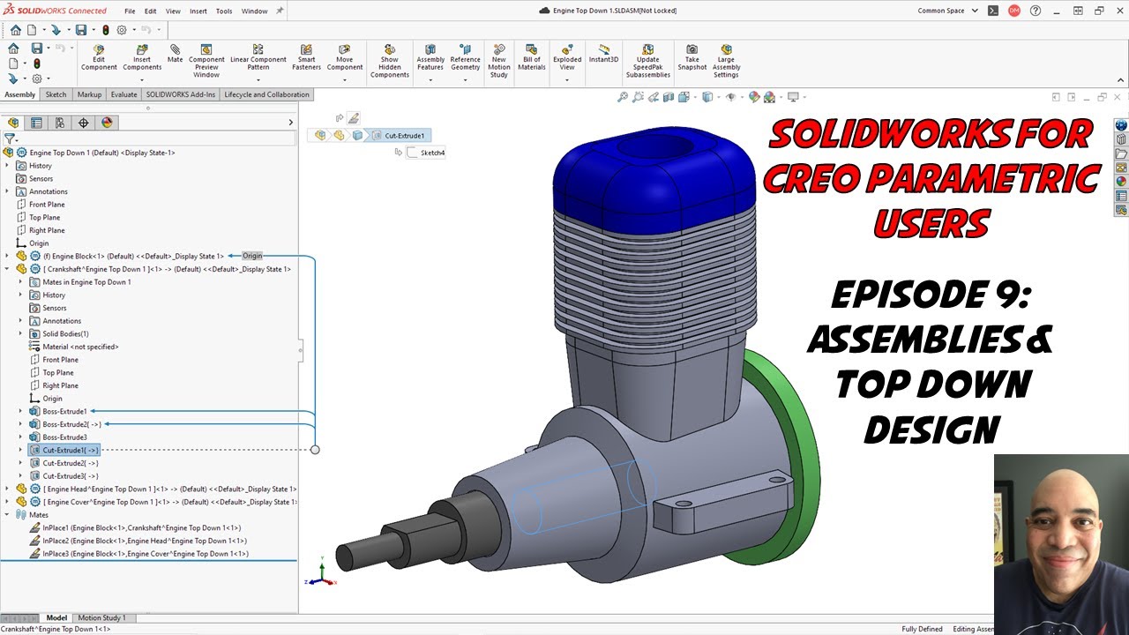Screen dimensions: 1129x635
Task: Click the Home icon in quick access toolbar
Action: [x=15, y=30]
